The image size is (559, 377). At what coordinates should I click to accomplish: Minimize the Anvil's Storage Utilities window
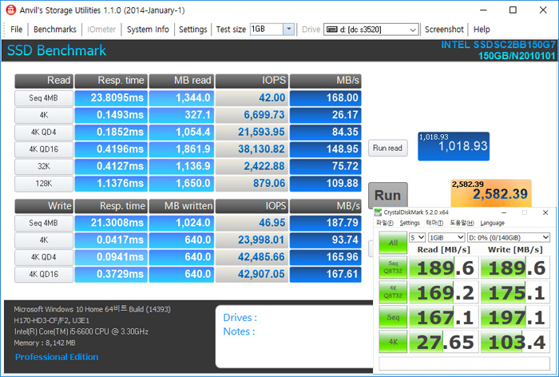click(483, 10)
